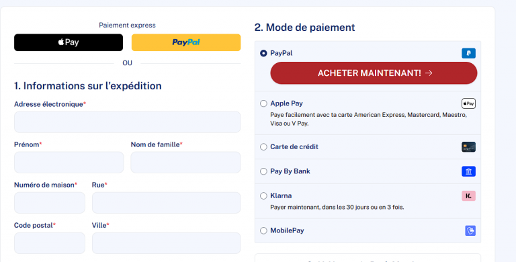
Task: Click the PayPal logo icon in payment list
Action: pyautogui.click(x=468, y=53)
